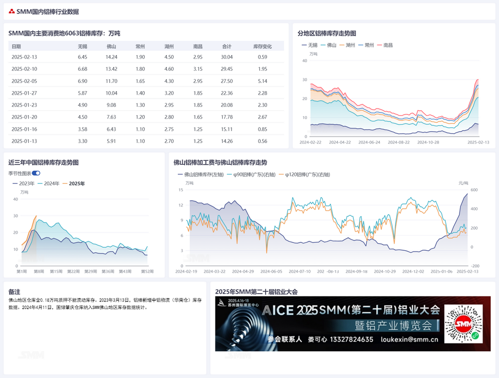Image resolution: width=499 pixels, height=378 pixels.
Task: Toggle φ90铝棒(广东)(右轴) legend item
Action: point(251,175)
